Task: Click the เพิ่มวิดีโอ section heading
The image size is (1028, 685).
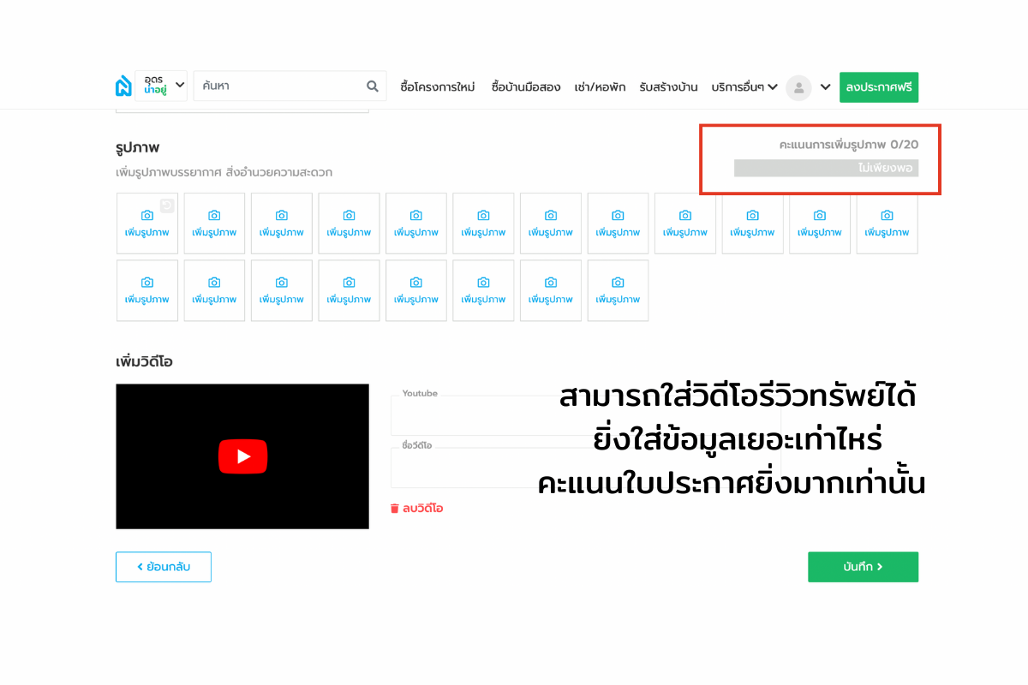Action: point(145,361)
